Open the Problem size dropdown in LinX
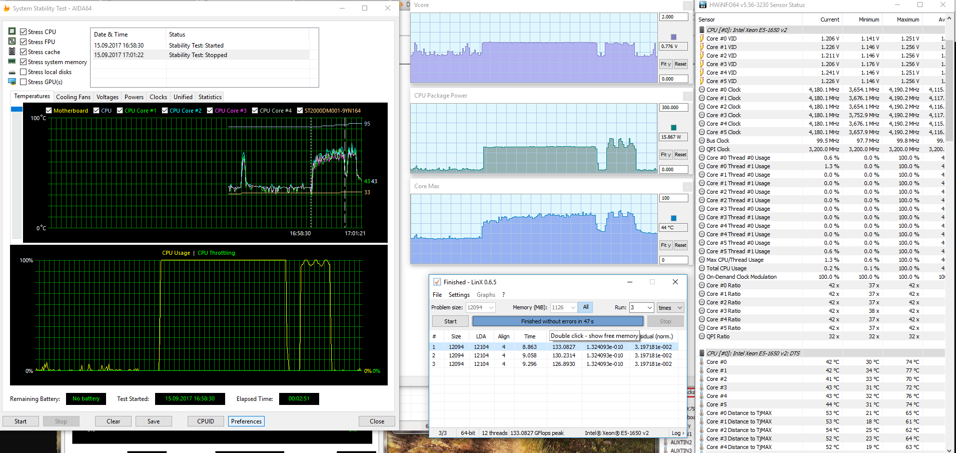The height and width of the screenshot is (453, 956). point(491,307)
